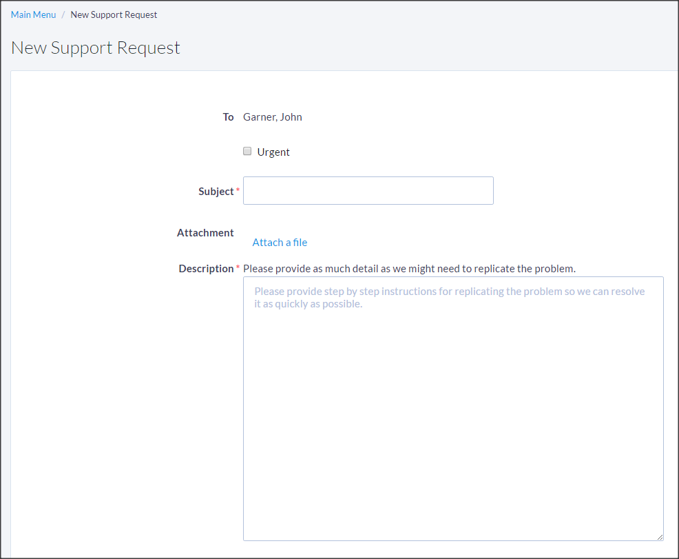Select the New Support Request breadcrumb item
Image resolution: width=679 pixels, height=559 pixels.
tap(114, 14)
